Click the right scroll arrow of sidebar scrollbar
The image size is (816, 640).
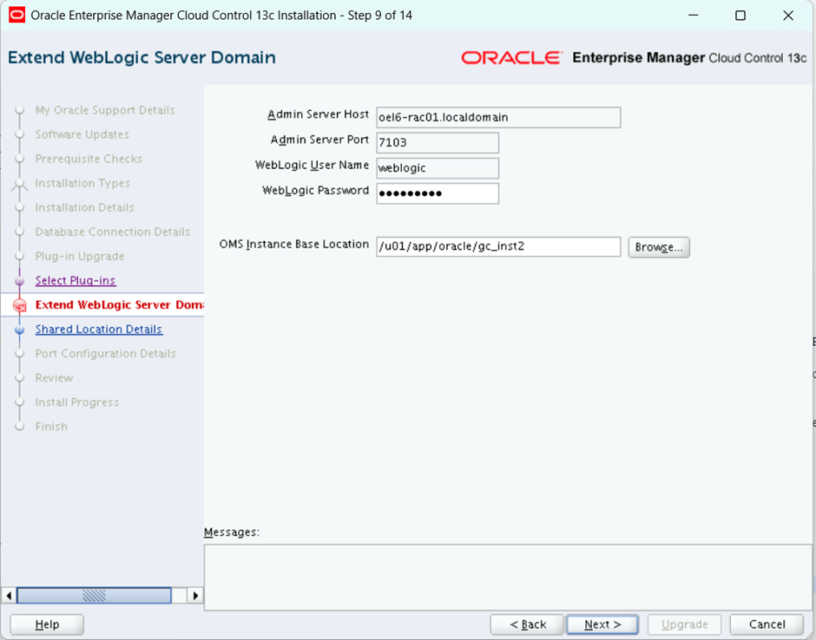click(x=195, y=596)
